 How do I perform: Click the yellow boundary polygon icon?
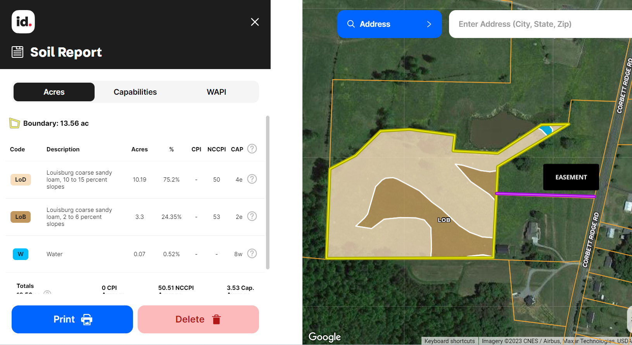(14, 123)
